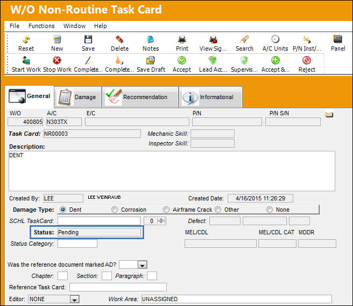Click the Inspector Skill field
The height and width of the screenshot is (306, 353).
tap(213, 143)
